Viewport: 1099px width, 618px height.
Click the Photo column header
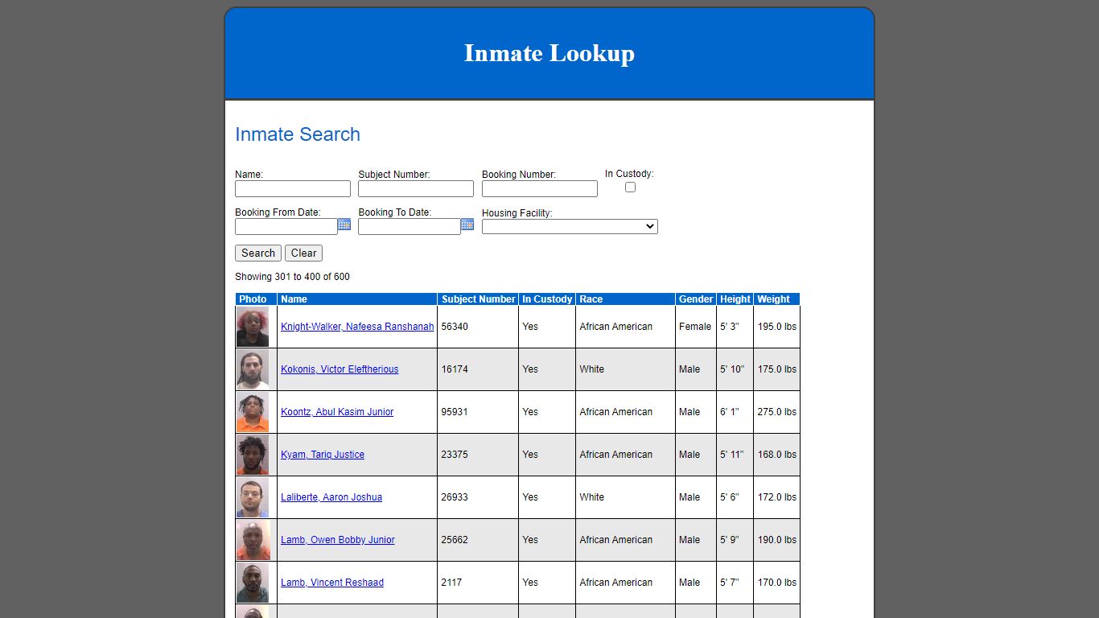pos(256,299)
